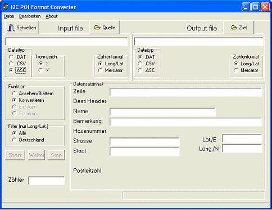This screenshot has height=210, width=272.
Task: Click into the Zeile field
Action: [x=186, y=92]
